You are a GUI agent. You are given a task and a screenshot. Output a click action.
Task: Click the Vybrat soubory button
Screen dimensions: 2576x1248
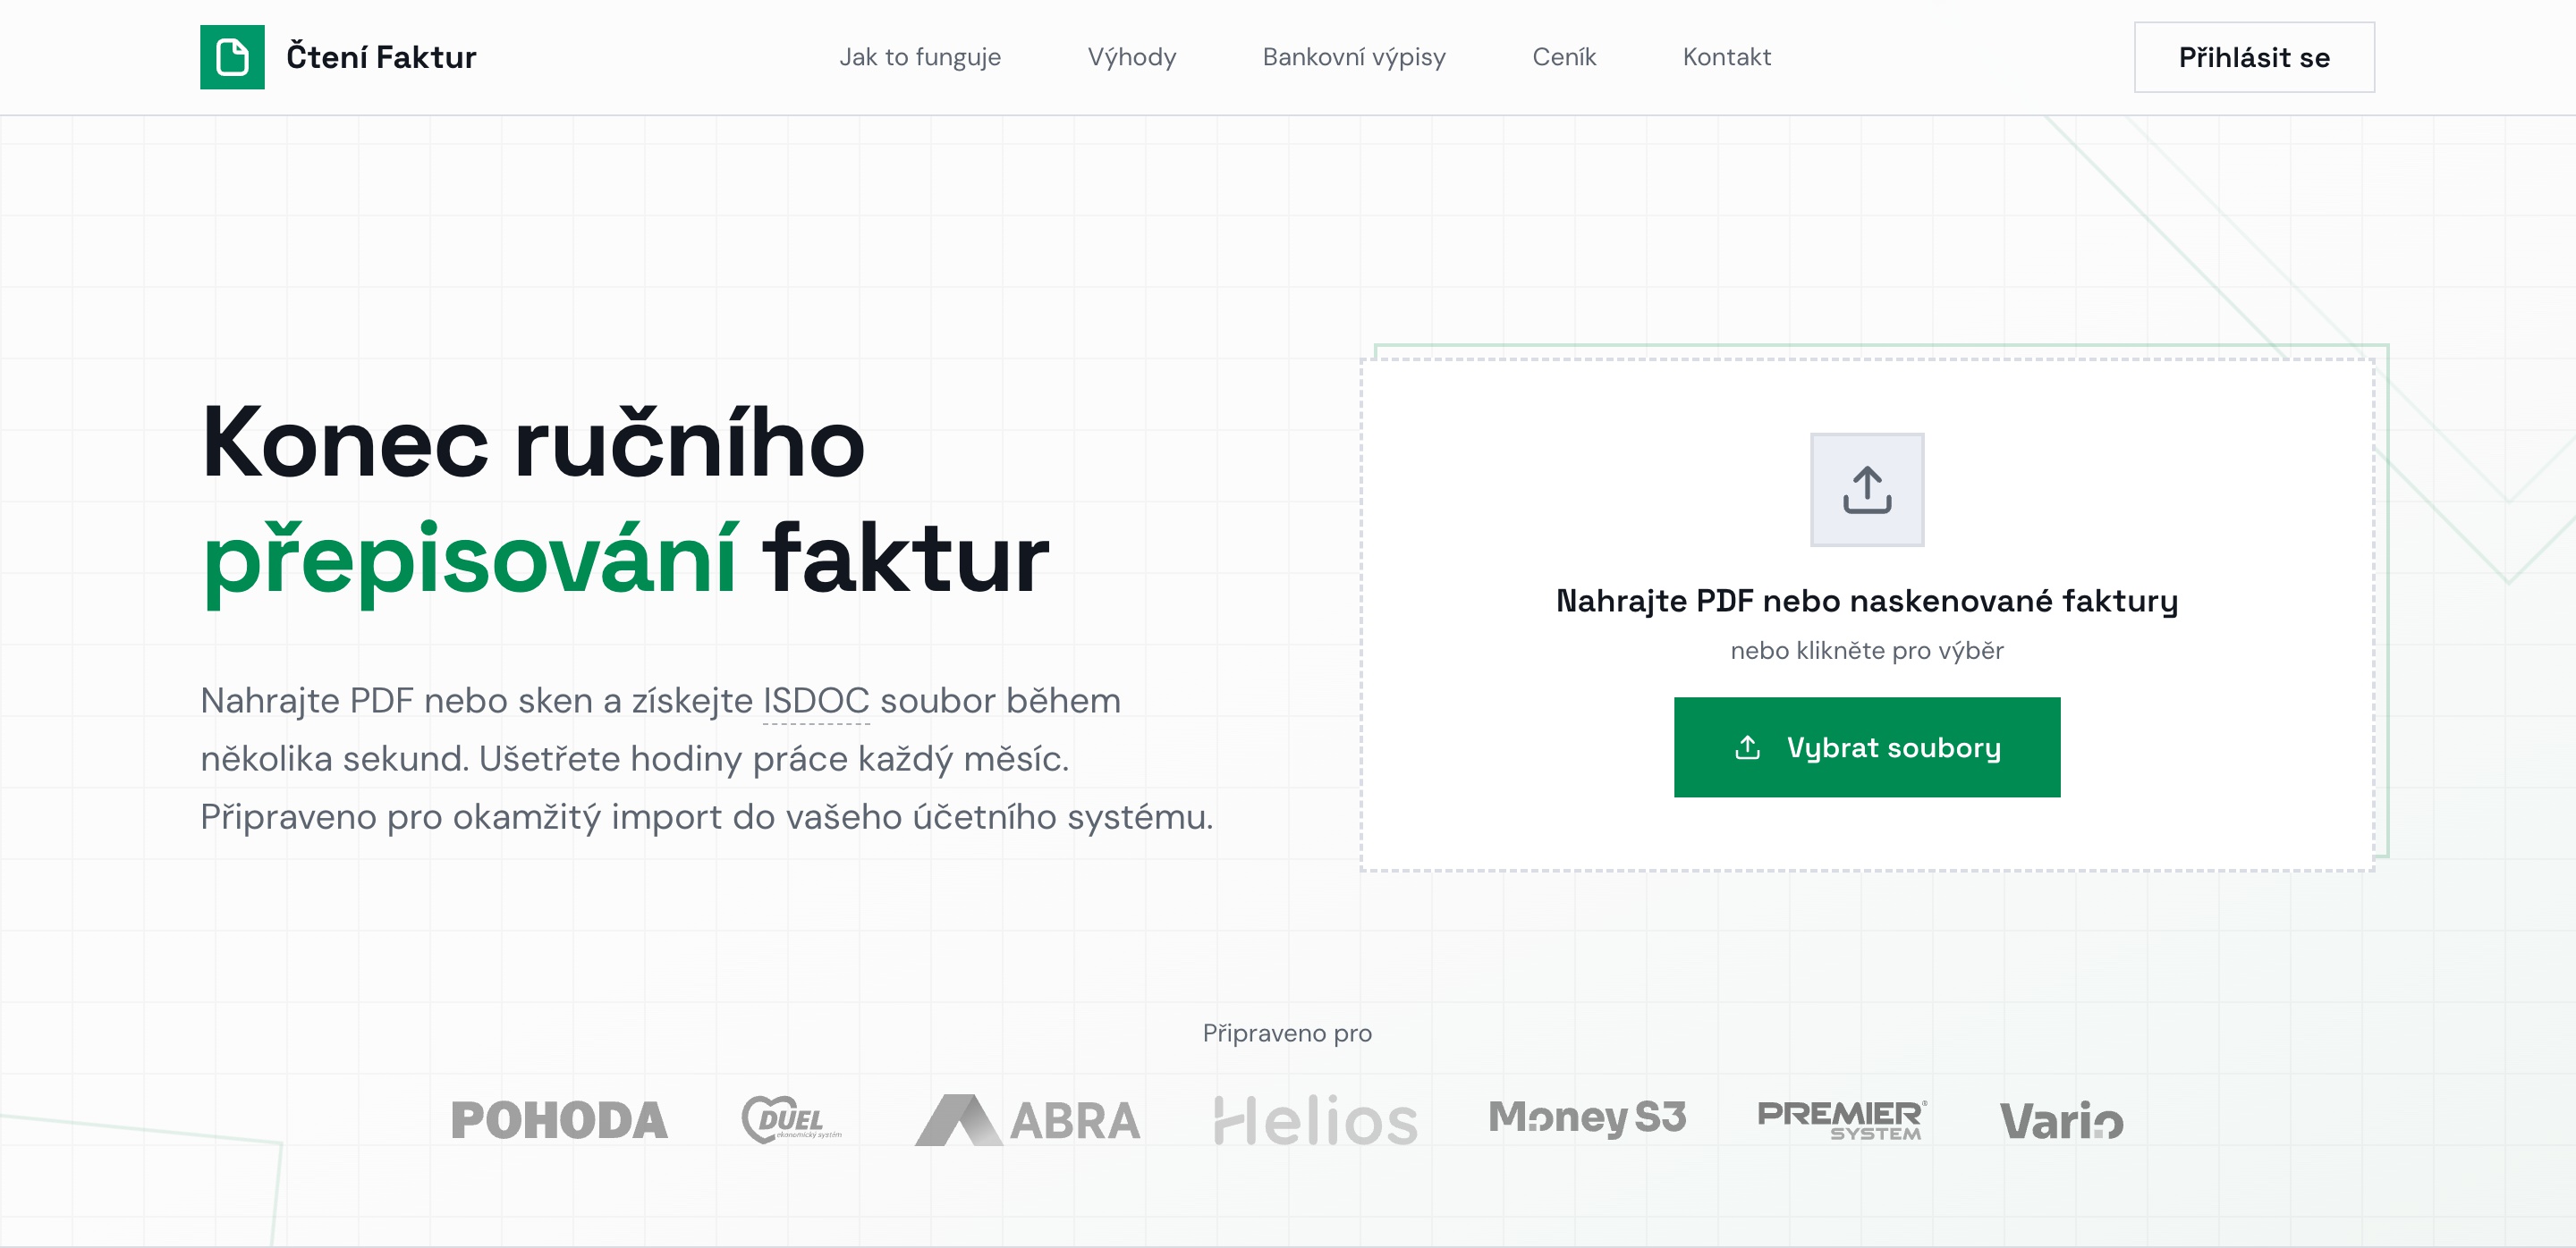pos(1866,747)
